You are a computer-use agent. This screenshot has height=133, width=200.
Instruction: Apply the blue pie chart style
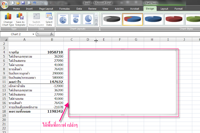tap(153, 19)
